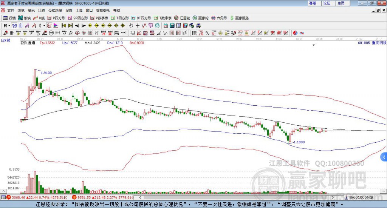Click the Md=1.3426 value
This screenshot has width=387, height=208.
[x=92, y=43]
